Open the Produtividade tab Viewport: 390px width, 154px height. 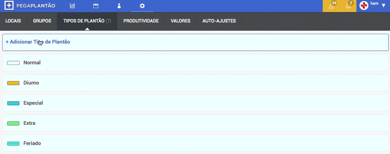click(141, 21)
